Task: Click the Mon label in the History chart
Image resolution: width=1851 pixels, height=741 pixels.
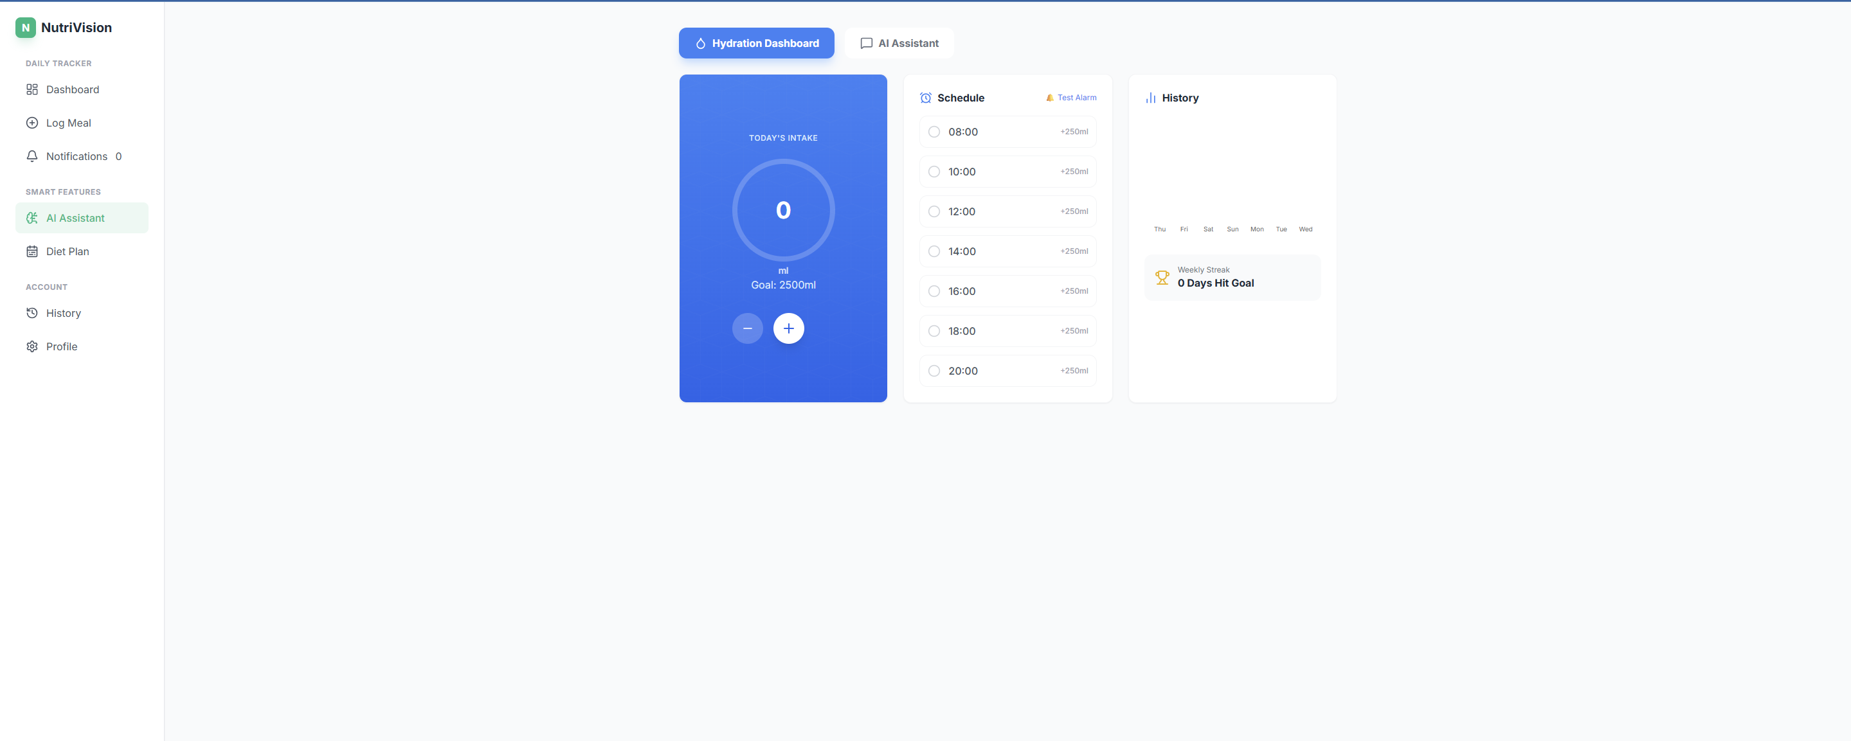Action: point(1257,229)
